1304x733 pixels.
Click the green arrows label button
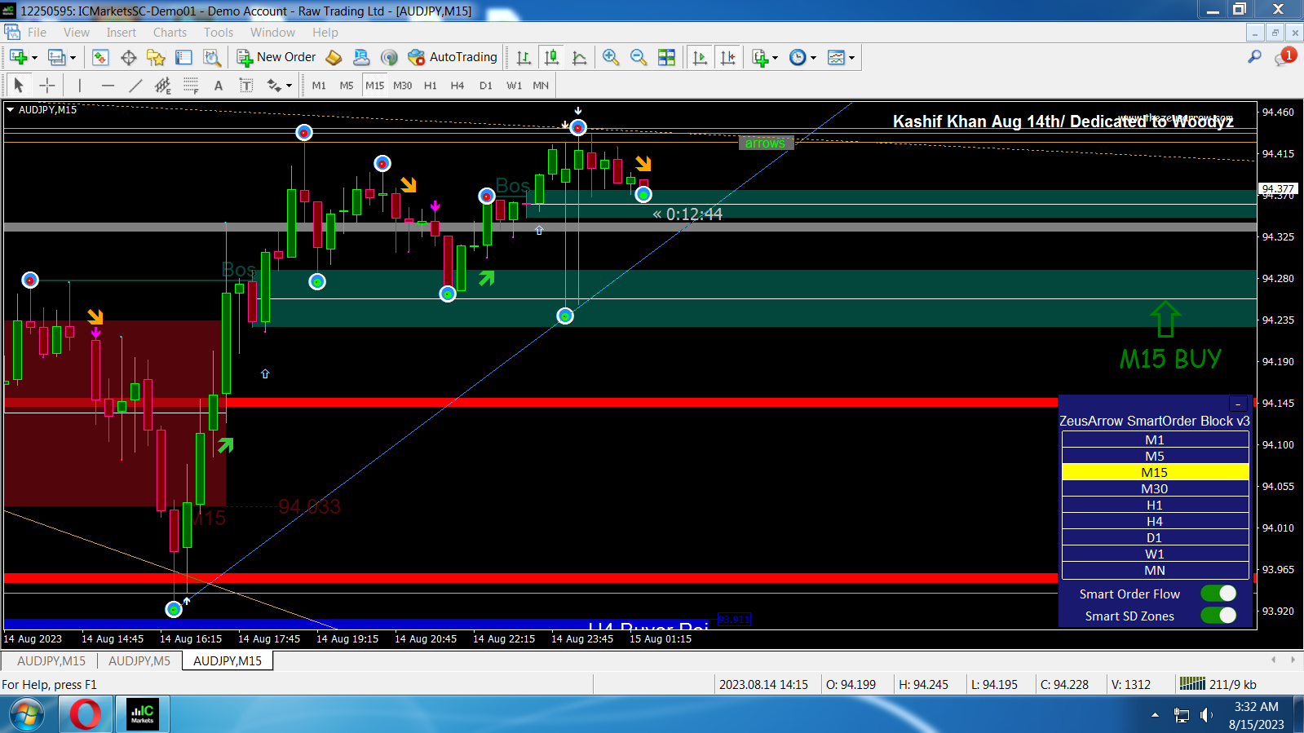[x=765, y=144]
